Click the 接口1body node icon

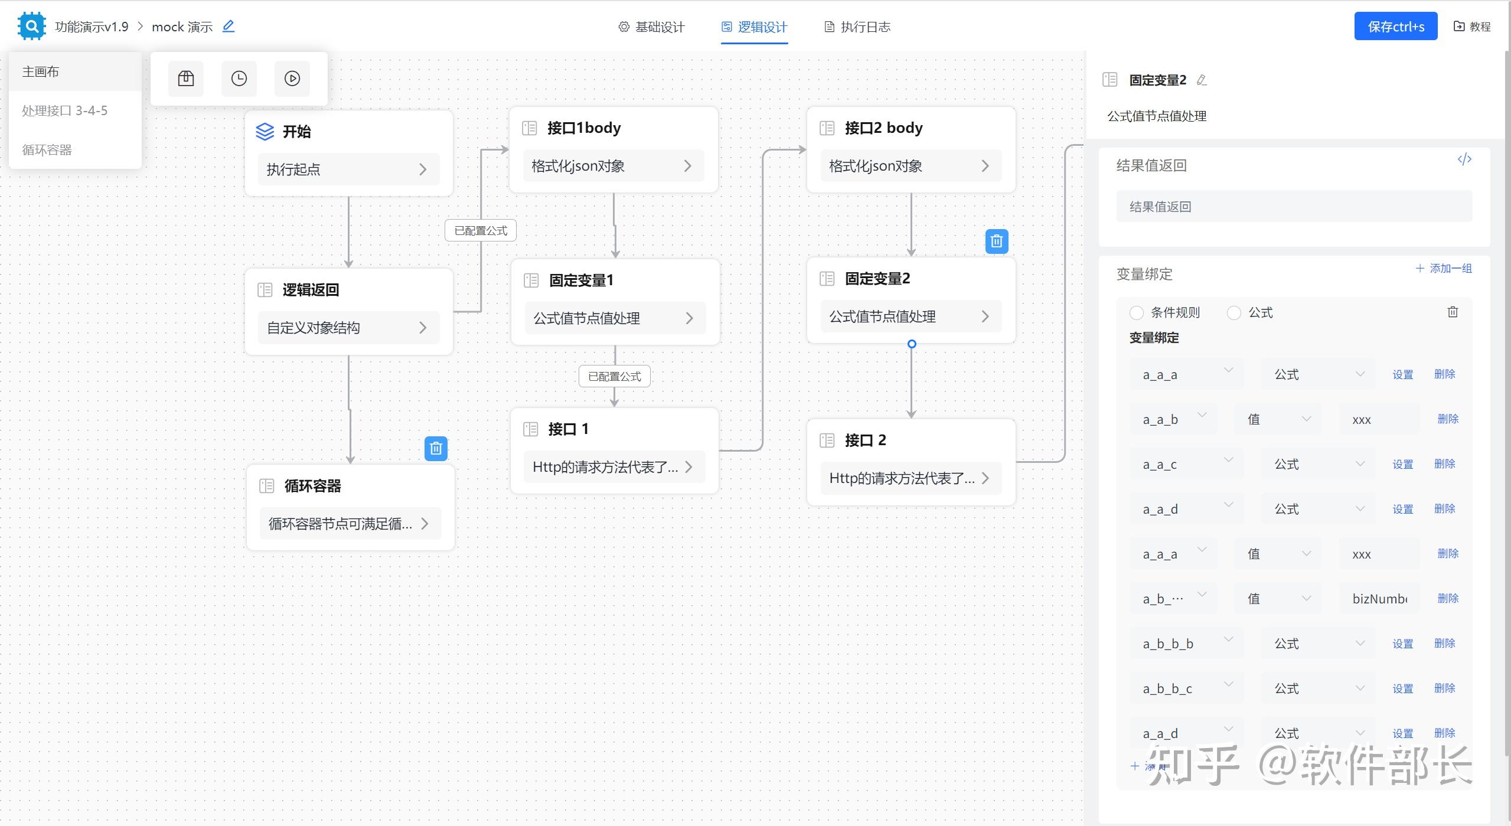(x=530, y=128)
